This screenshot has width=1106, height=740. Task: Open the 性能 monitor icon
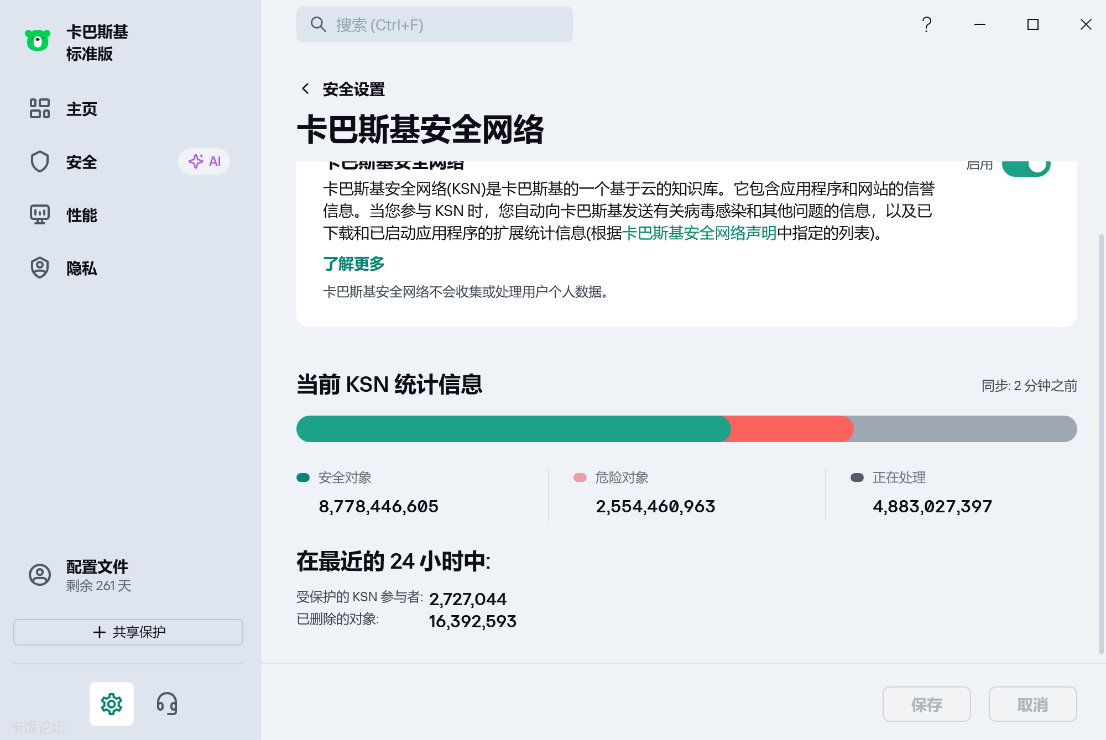click(40, 214)
